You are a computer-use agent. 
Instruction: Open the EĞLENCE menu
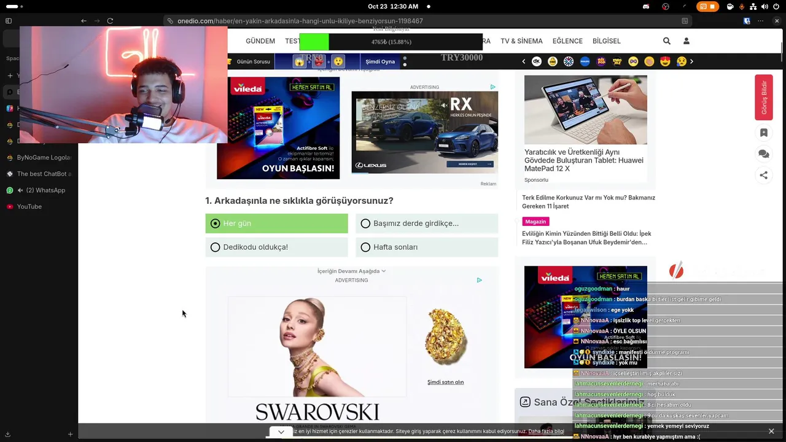pyautogui.click(x=567, y=41)
